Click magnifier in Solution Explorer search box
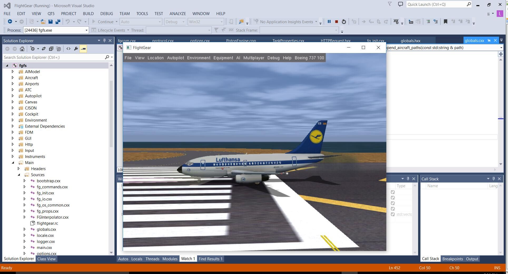The height and width of the screenshot is (274, 508). pos(107,57)
